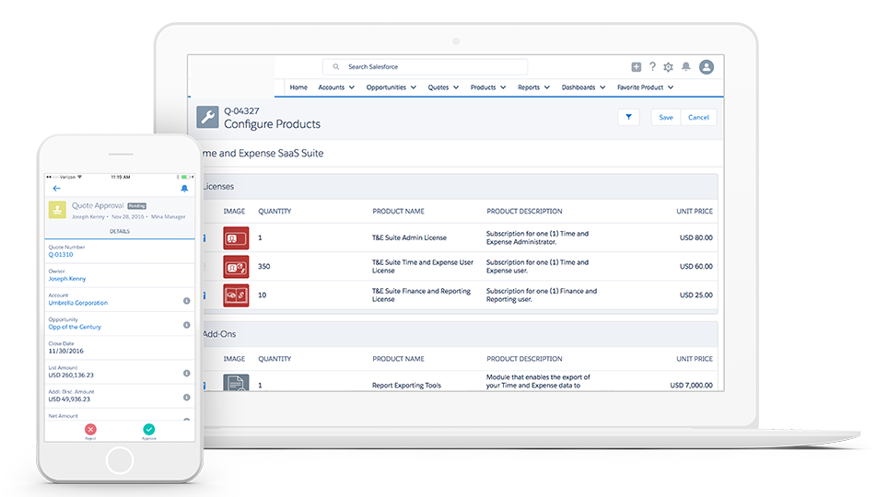Tap the Quote Approval stamp icon
Viewport: 877px width, 497px height.
coord(57,210)
